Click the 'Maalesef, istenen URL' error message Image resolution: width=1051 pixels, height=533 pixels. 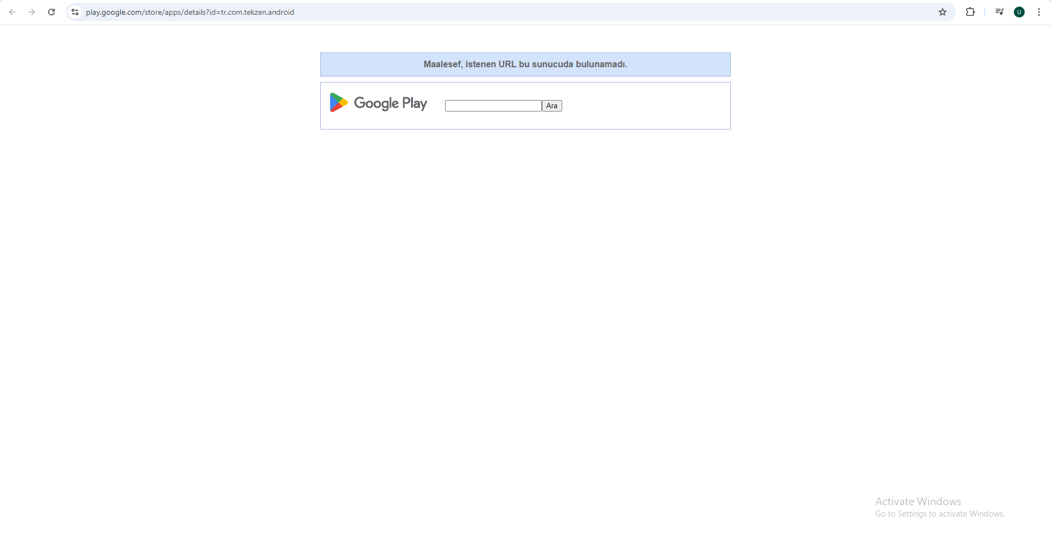tap(525, 65)
